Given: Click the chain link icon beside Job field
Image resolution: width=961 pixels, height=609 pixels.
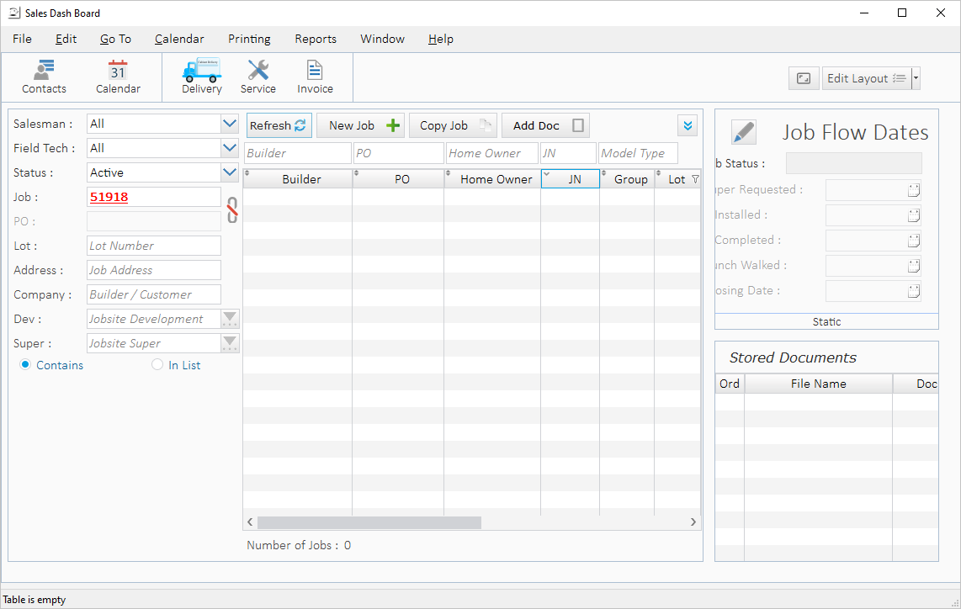Looking at the screenshot, I should (232, 209).
